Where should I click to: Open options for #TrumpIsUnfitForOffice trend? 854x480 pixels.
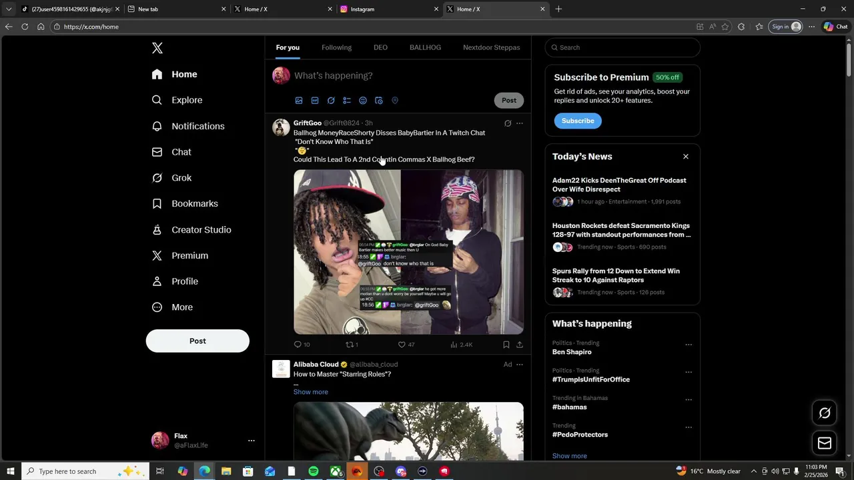pos(689,372)
